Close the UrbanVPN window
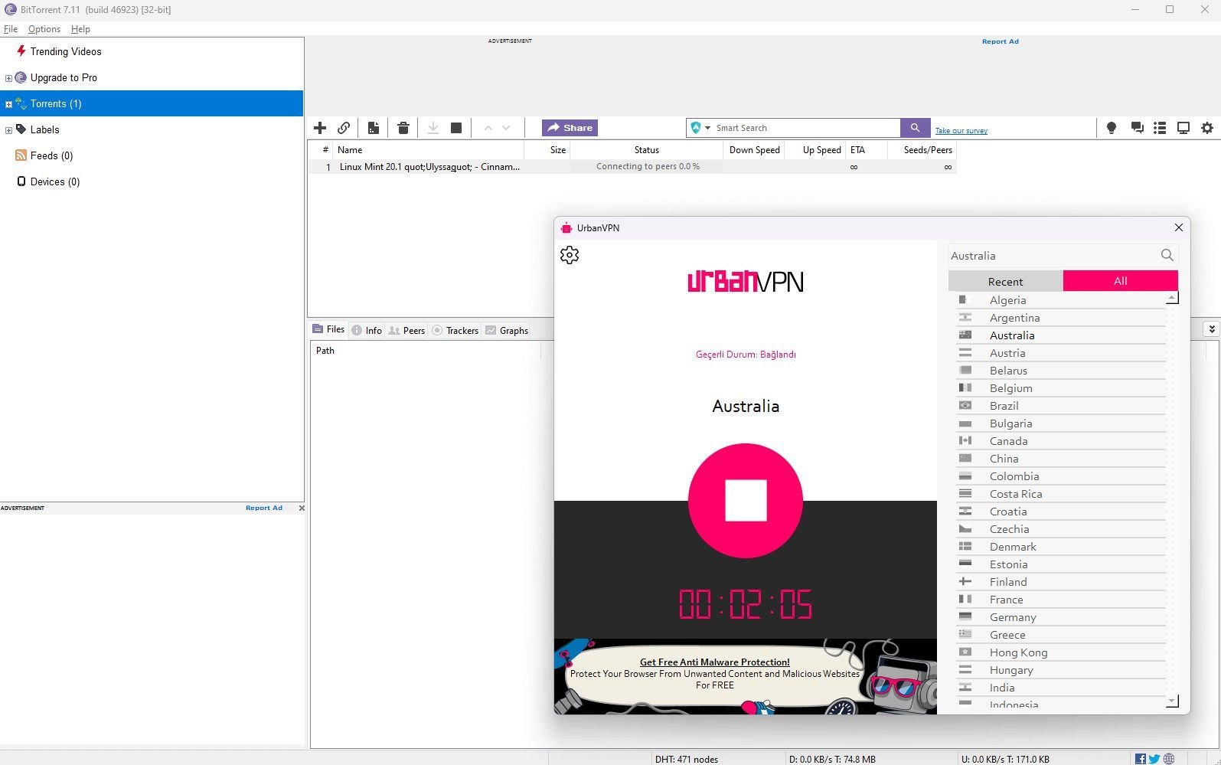The height and width of the screenshot is (765, 1221). click(1178, 227)
